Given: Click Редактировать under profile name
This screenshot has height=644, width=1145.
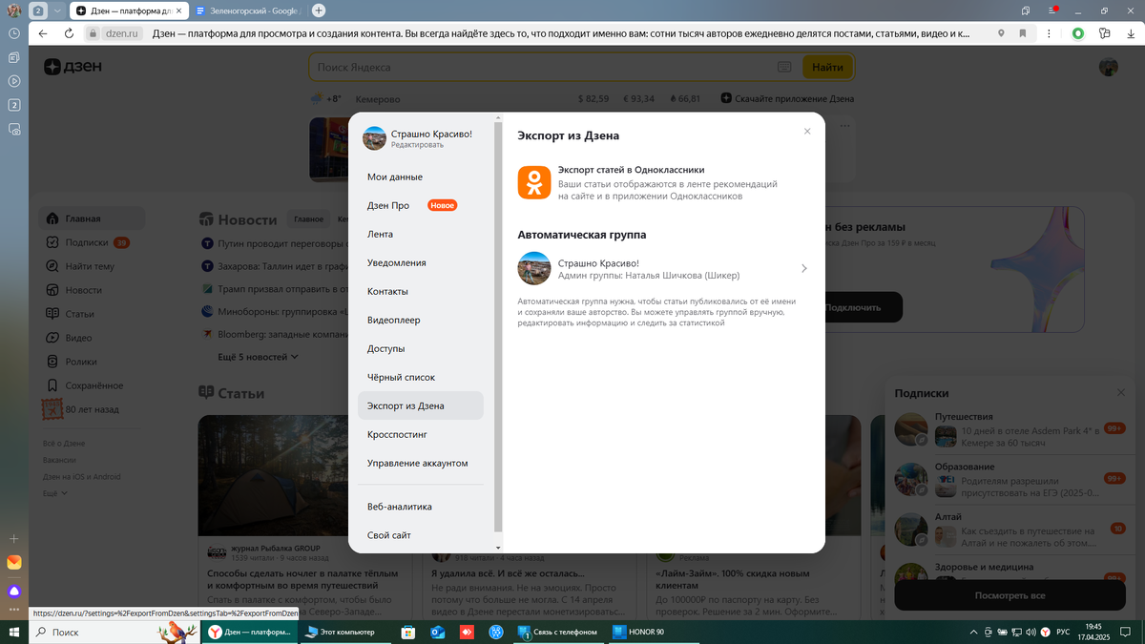Looking at the screenshot, I should 417,145.
